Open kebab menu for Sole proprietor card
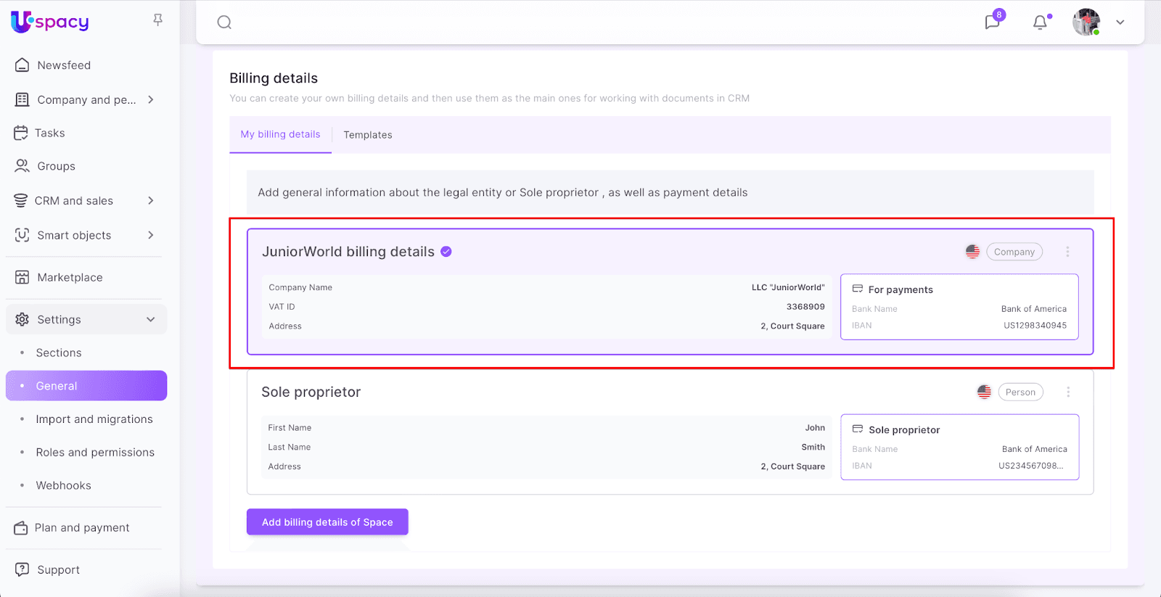The height and width of the screenshot is (597, 1161). coord(1067,392)
